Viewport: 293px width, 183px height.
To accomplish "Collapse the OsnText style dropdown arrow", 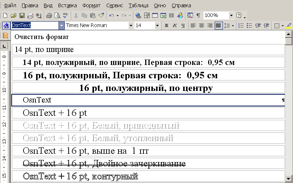I will click(x=61, y=26).
